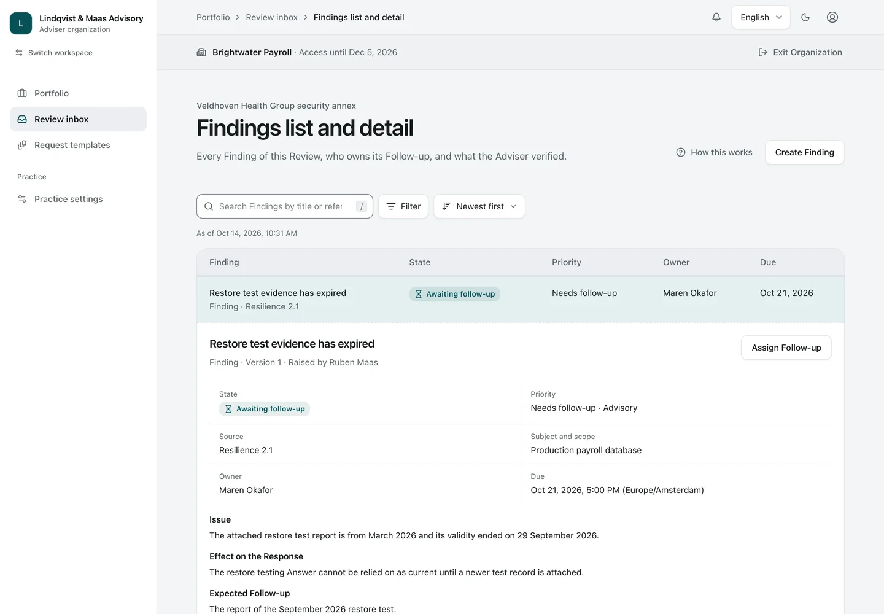The image size is (884, 614).
Task: Click the Portfolio briefcase icon in sidebar
Action: coord(22,93)
